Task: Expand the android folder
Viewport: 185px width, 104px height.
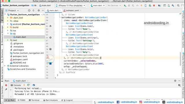Action: click(x=8, y=24)
